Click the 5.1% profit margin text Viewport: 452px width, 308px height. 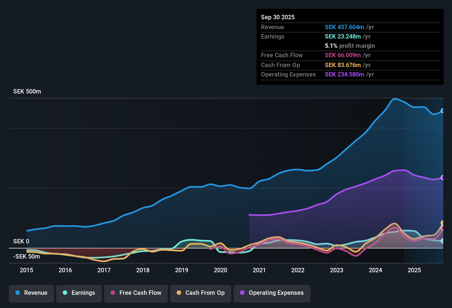coord(350,46)
